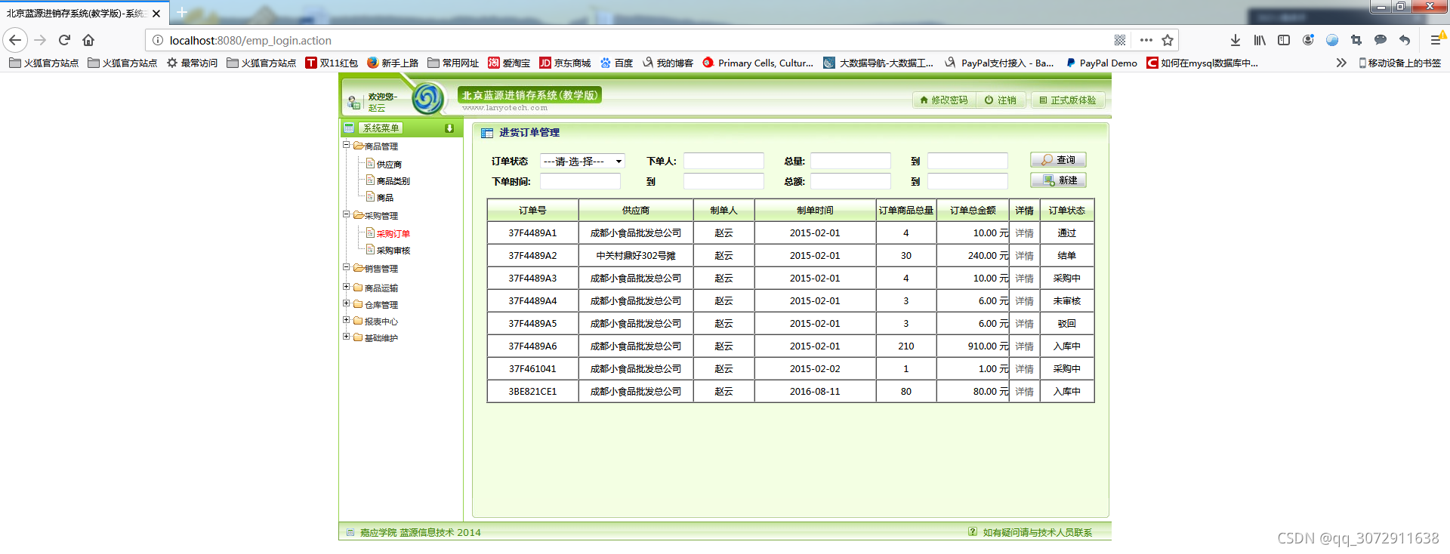Collapse the 商品管理 tree node
This screenshot has width=1450, height=554.
(347, 145)
